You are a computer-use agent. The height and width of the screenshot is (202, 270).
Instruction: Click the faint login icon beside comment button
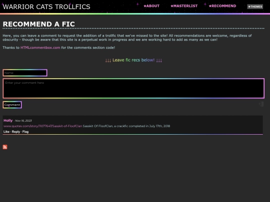coord(261,104)
